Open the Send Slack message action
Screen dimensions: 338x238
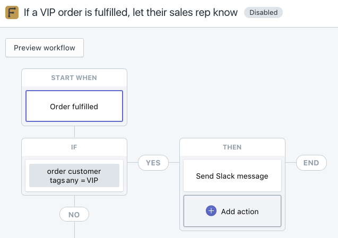(x=232, y=176)
